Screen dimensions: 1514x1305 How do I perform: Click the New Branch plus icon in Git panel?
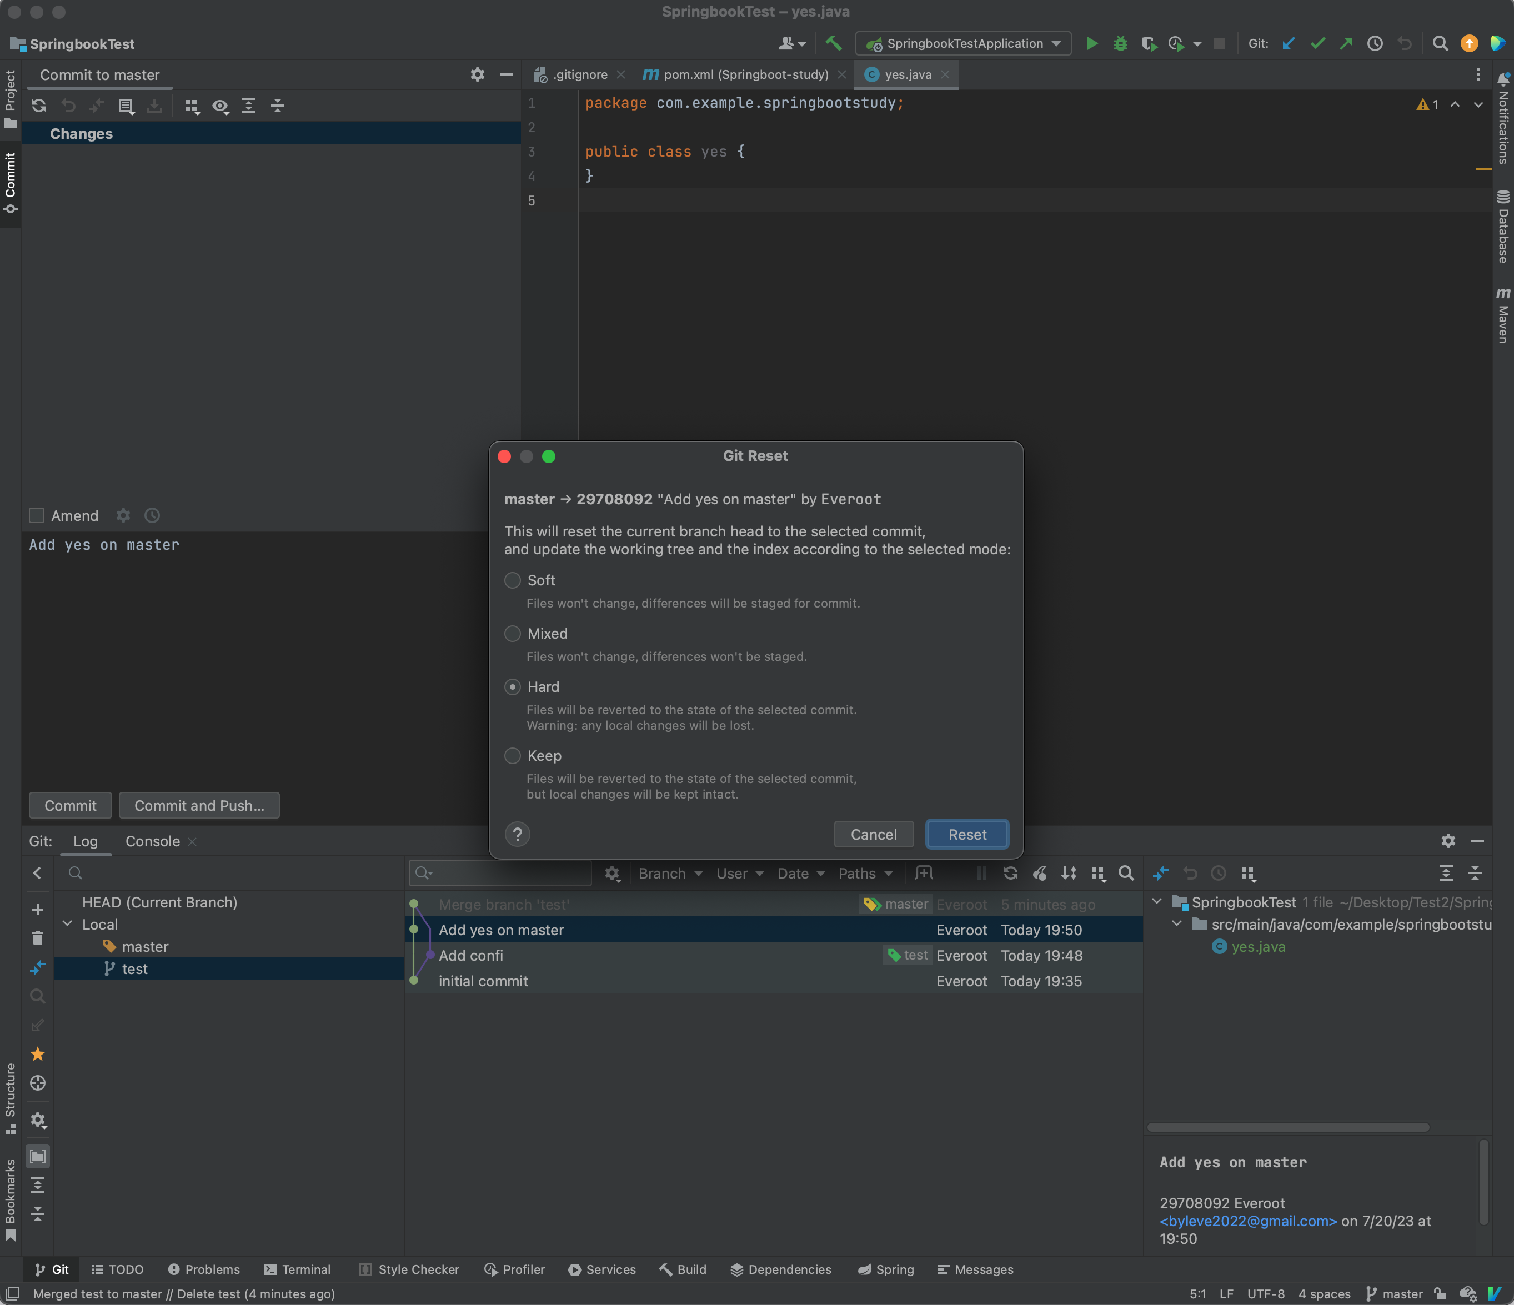pyautogui.click(x=38, y=910)
